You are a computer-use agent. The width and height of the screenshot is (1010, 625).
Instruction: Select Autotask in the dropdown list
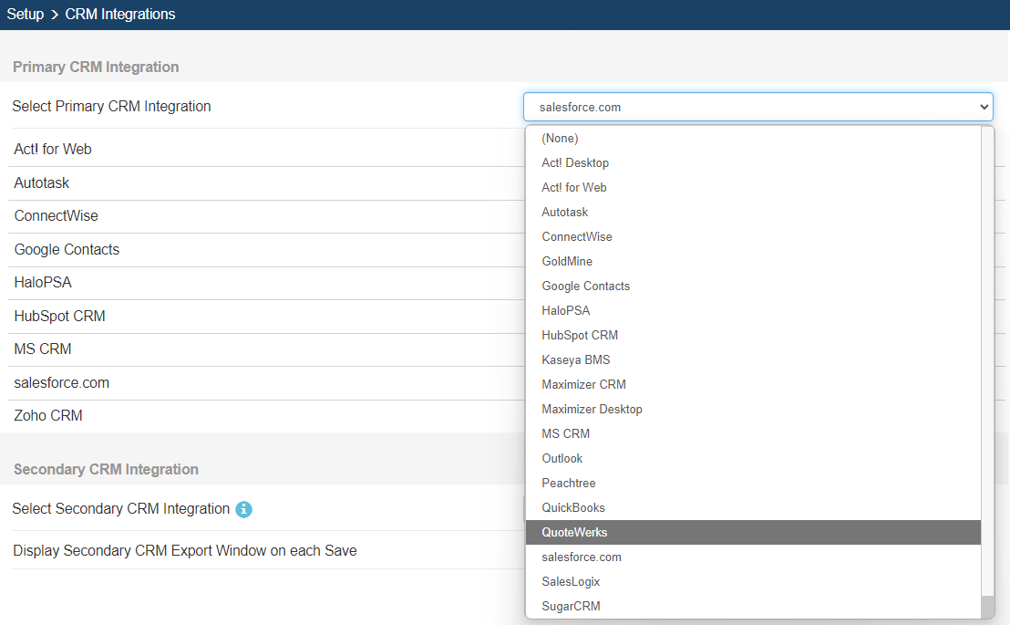pos(564,212)
